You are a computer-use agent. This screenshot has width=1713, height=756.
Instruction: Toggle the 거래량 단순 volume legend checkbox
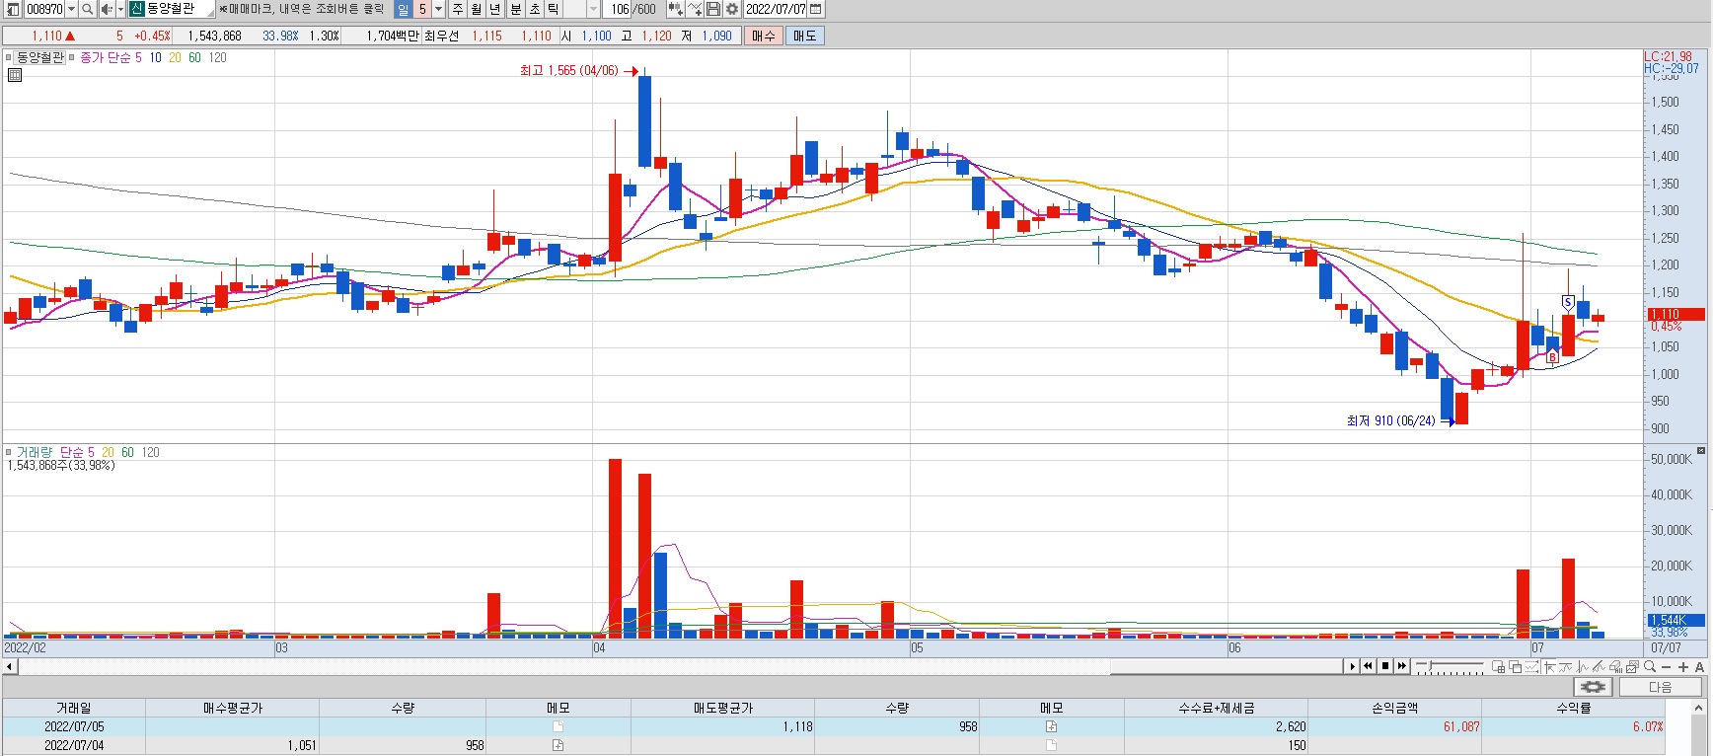(x=9, y=452)
